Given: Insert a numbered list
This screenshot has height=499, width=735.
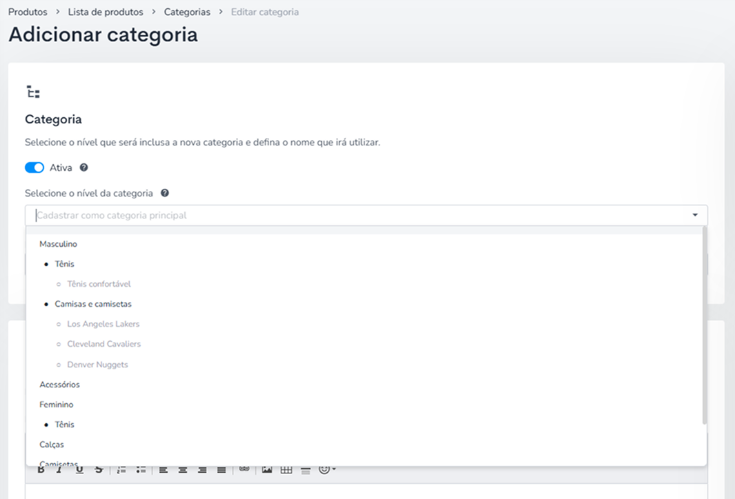Looking at the screenshot, I should click(121, 470).
